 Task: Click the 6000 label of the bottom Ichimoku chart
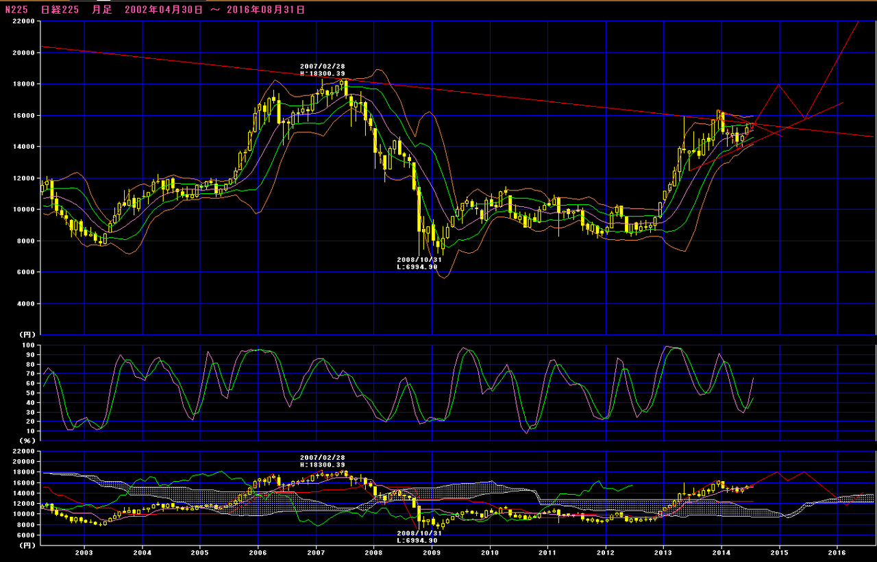(25, 535)
